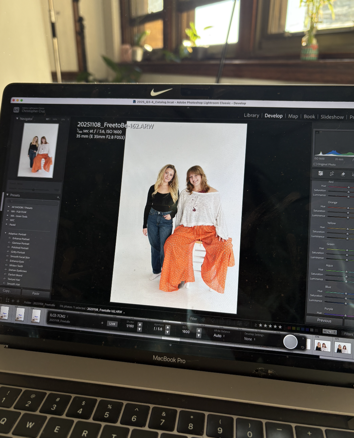Increase aperture with up arrow

[x=168, y=327]
